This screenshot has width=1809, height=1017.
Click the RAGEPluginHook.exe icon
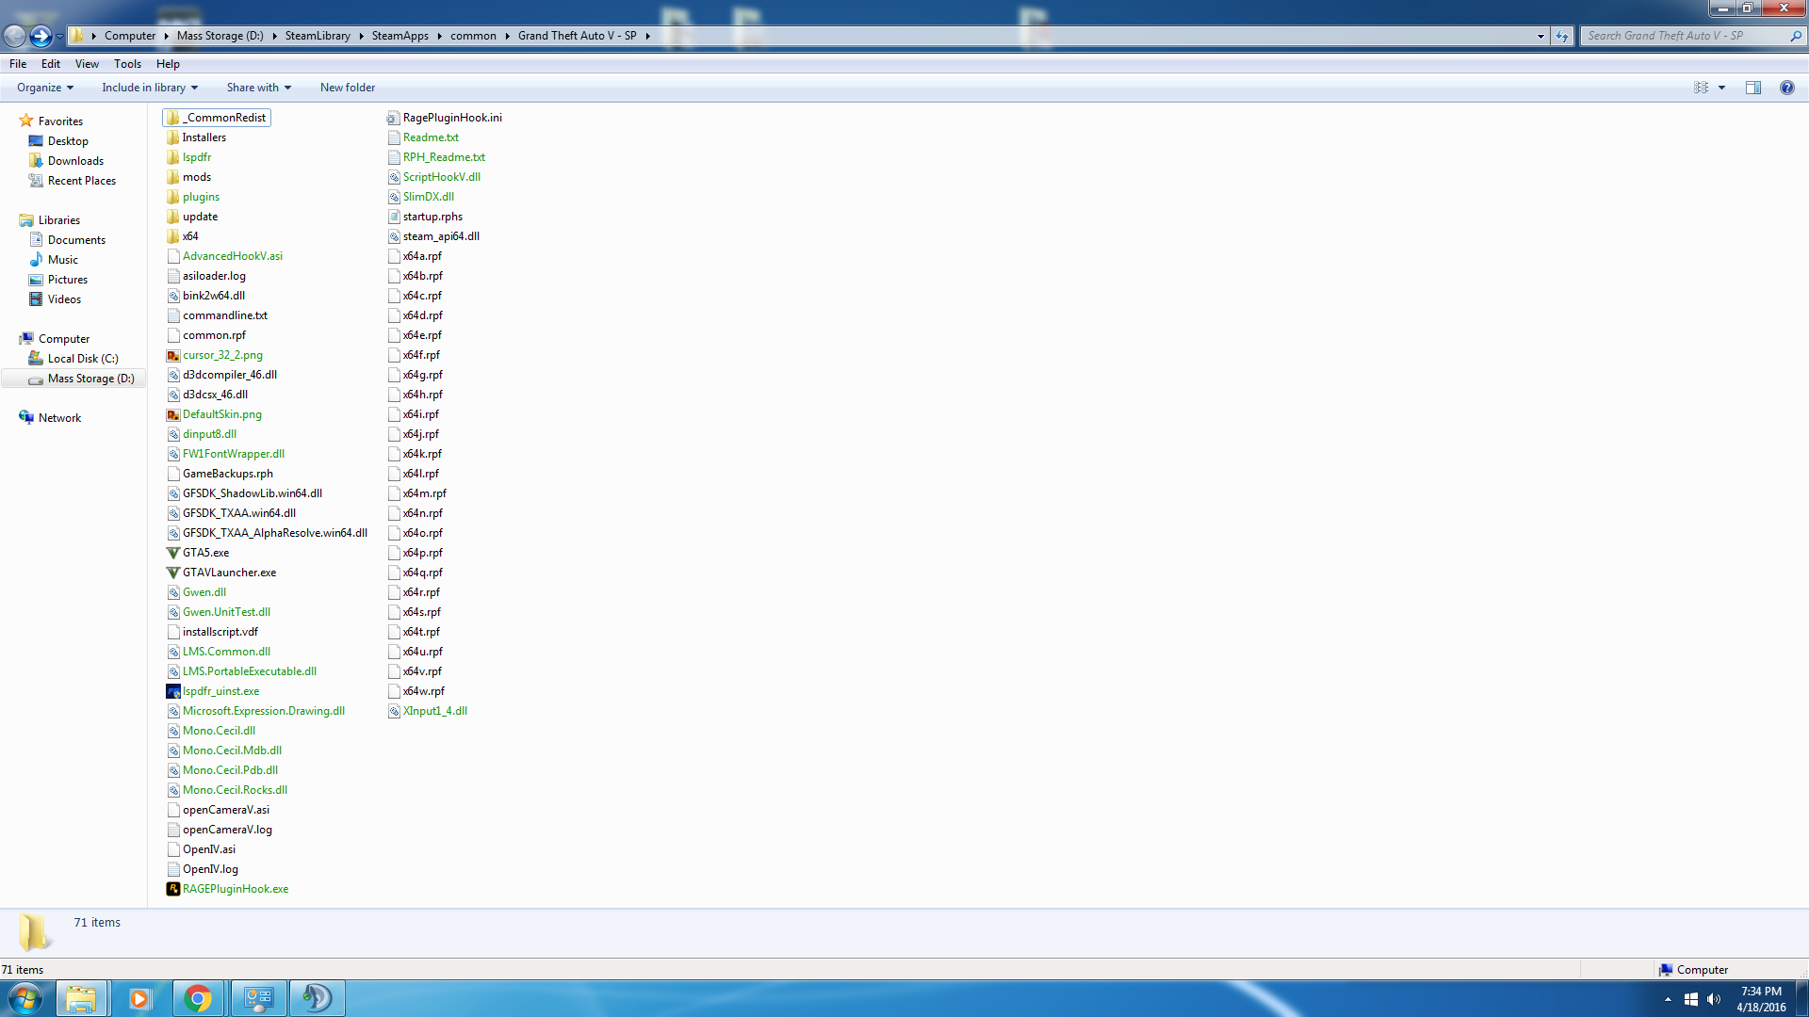pos(173,889)
